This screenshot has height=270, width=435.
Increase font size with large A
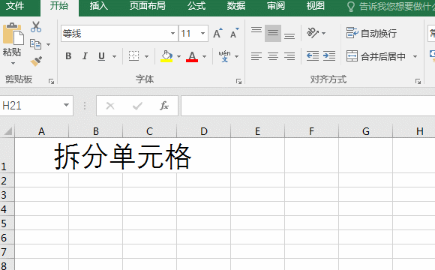click(217, 33)
